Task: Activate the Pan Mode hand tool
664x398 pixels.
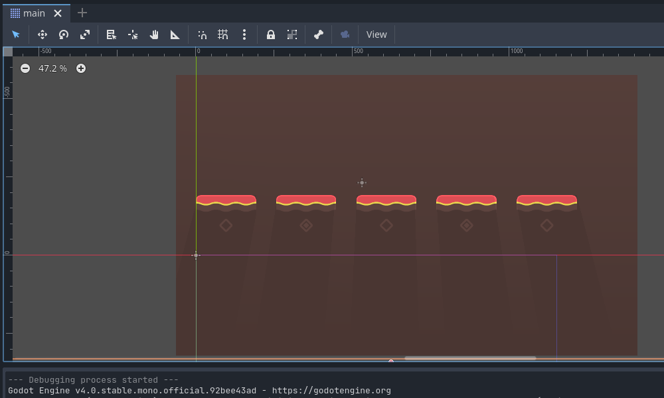Action: pyautogui.click(x=154, y=34)
